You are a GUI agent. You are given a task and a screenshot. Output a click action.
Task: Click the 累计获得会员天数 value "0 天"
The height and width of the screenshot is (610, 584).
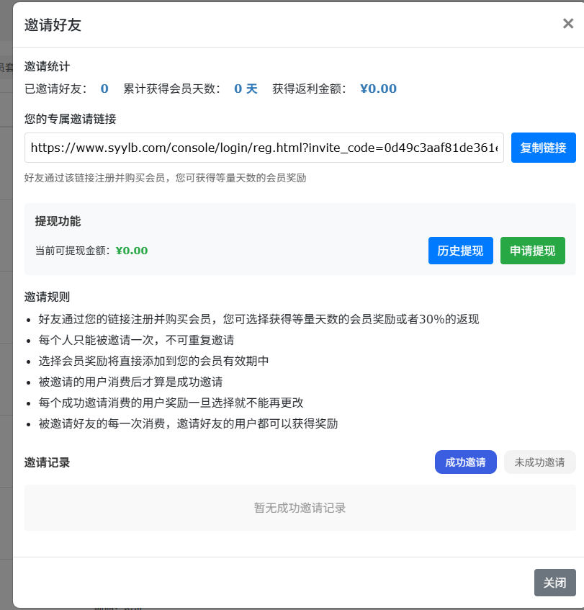246,89
